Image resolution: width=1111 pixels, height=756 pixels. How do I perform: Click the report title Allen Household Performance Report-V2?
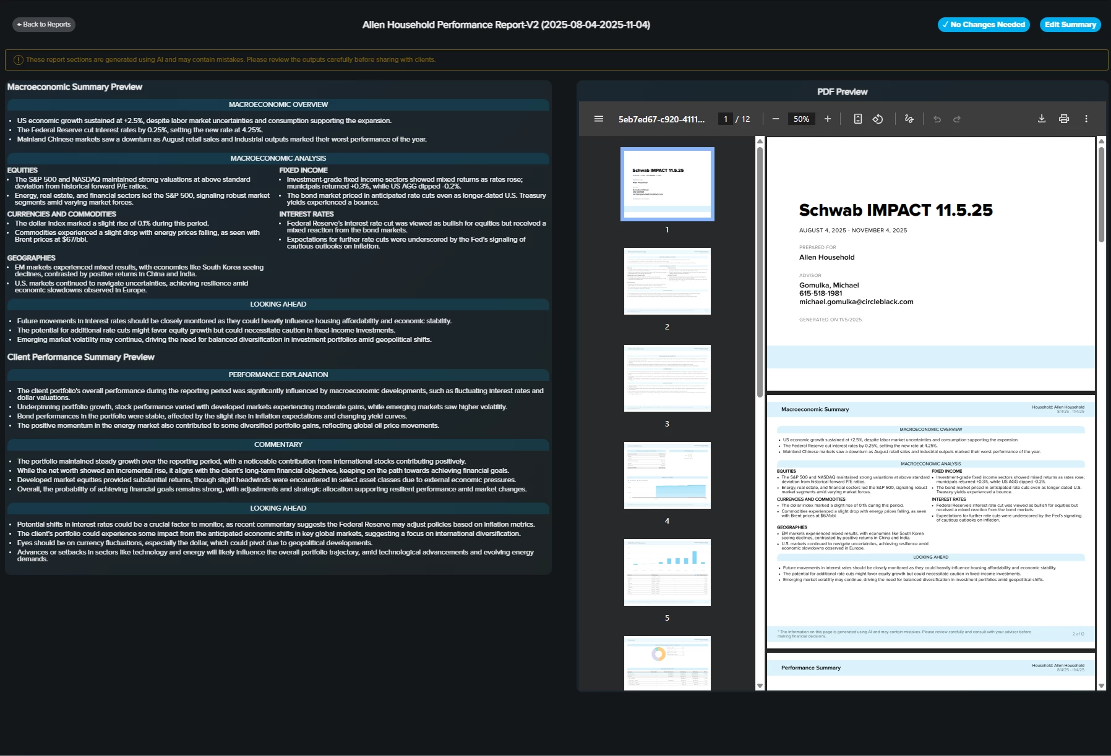[x=506, y=25]
